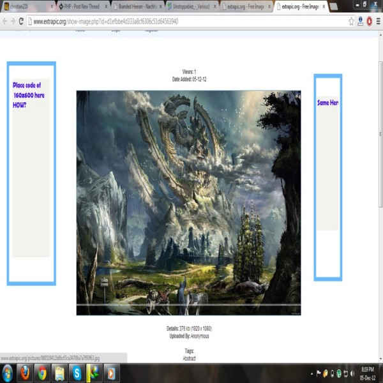Close the PHP - Post New Thread tab
Image resolution: width=383 pixels, height=383 pixels.
[x=106, y=7]
